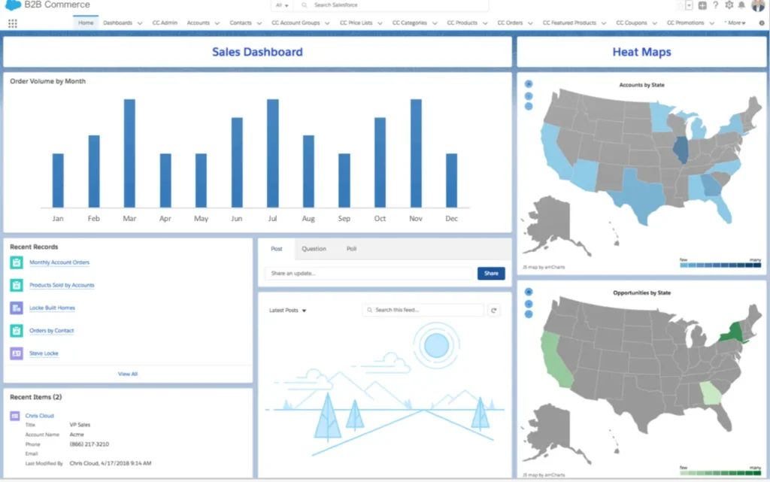Expand the CC Products chevron
Viewport: 770px width, 482px height.
click(485, 23)
